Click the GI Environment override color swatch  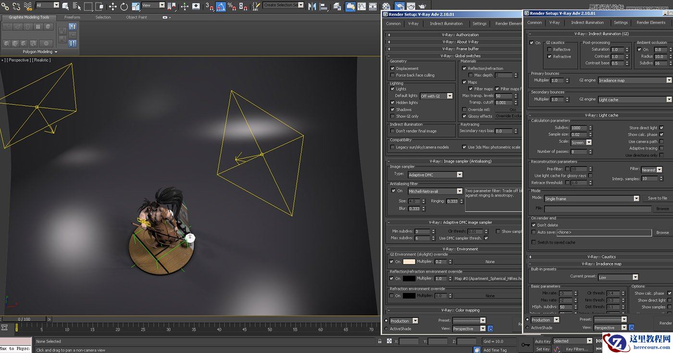tap(410, 261)
